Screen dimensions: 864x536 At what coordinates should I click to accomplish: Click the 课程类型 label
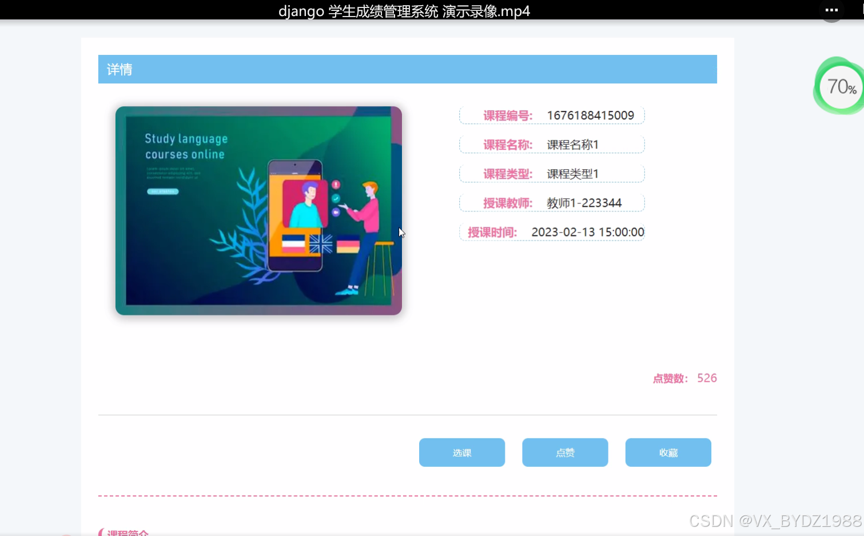[x=508, y=174]
